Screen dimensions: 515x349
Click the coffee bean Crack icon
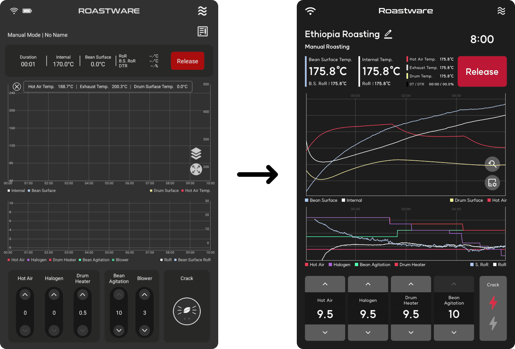point(187,311)
